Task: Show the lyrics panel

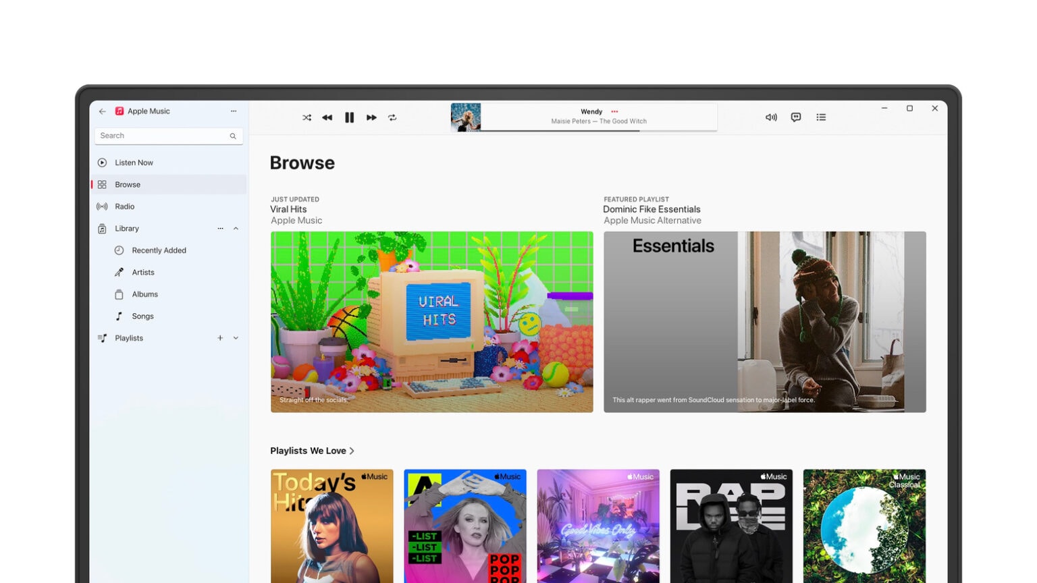Action: 796,117
